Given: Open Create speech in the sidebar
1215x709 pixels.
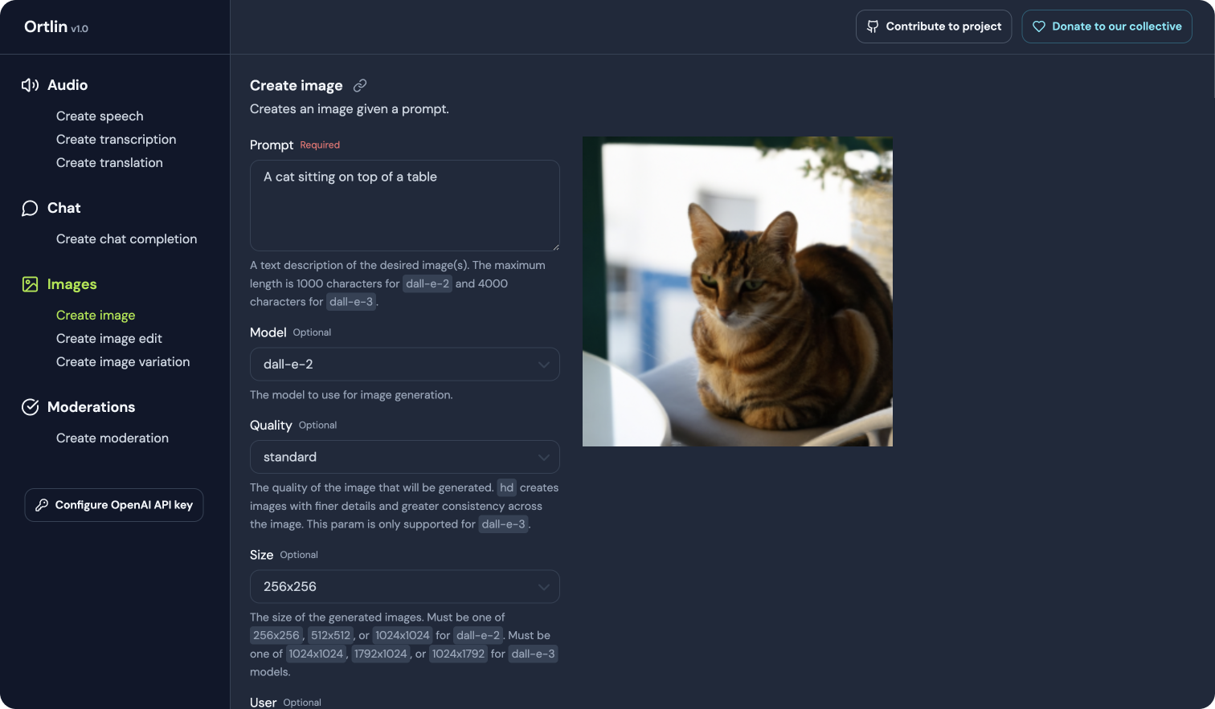Looking at the screenshot, I should pyautogui.click(x=100, y=116).
